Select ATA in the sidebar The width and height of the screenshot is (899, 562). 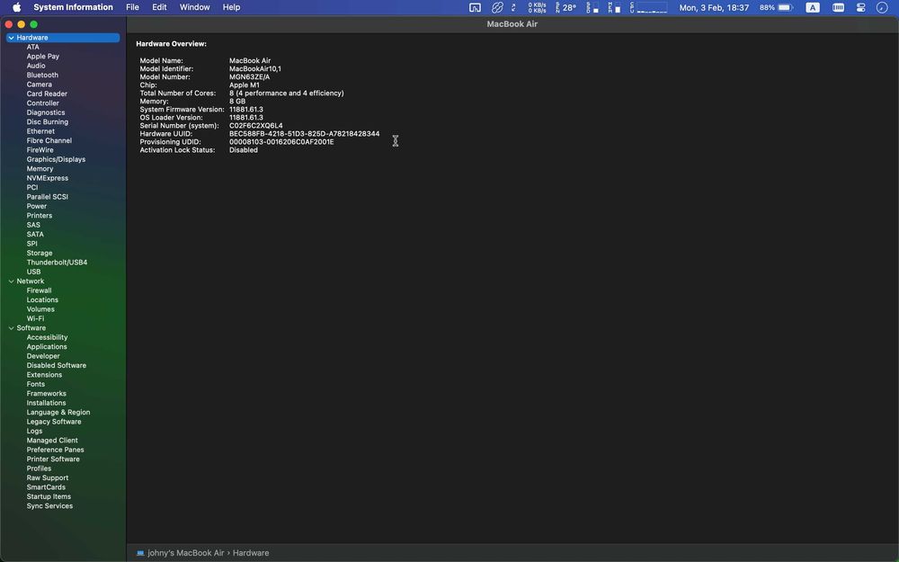pos(32,47)
